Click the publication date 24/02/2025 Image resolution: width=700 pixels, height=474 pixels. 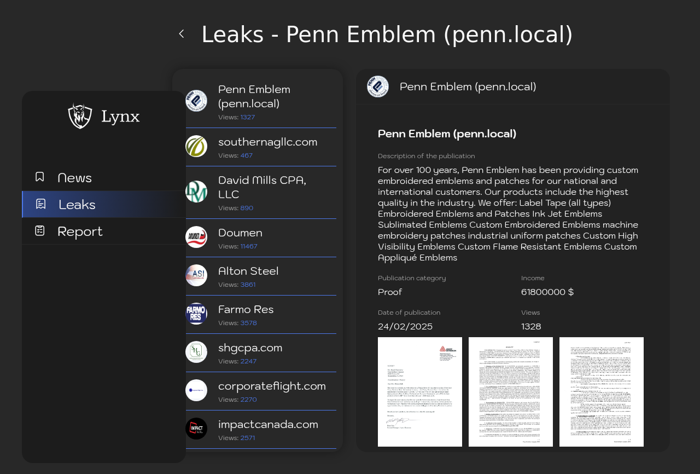pos(405,326)
